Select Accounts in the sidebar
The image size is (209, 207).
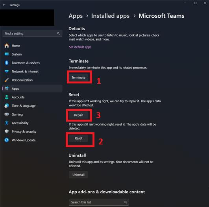pyautogui.click(x=32, y=97)
